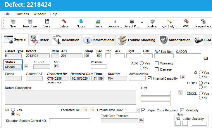The height and width of the screenshot is (128, 212).
Task: Check the Damage checkbox
Action: 156,69
